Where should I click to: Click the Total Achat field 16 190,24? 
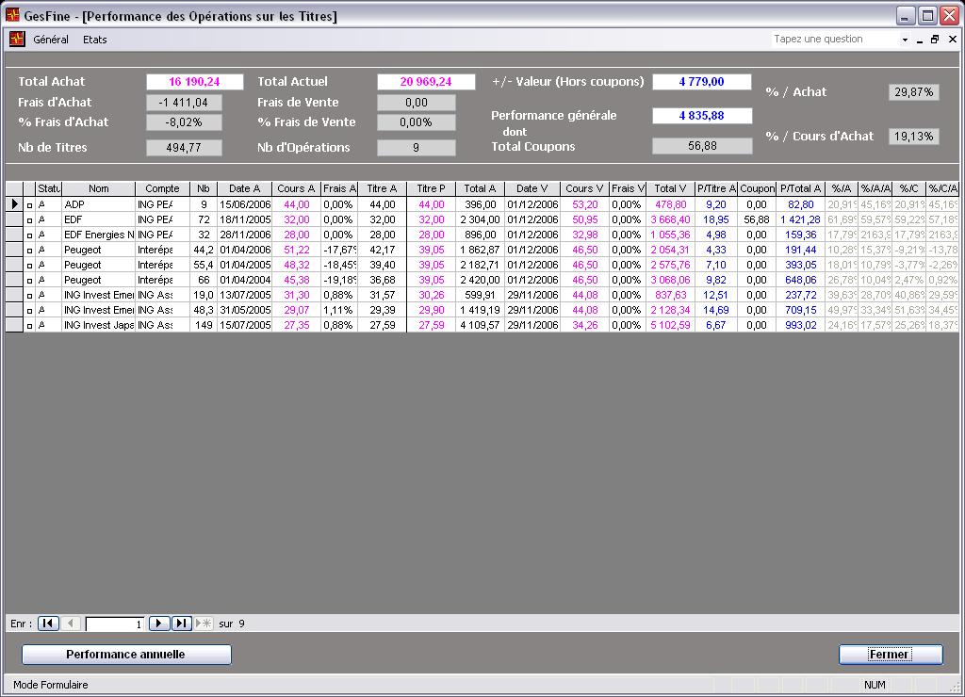point(194,82)
